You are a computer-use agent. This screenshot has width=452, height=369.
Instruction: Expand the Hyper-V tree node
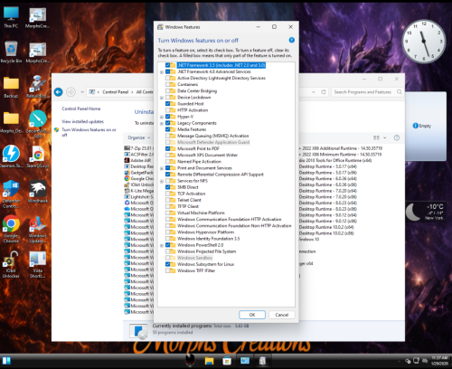pyautogui.click(x=162, y=117)
